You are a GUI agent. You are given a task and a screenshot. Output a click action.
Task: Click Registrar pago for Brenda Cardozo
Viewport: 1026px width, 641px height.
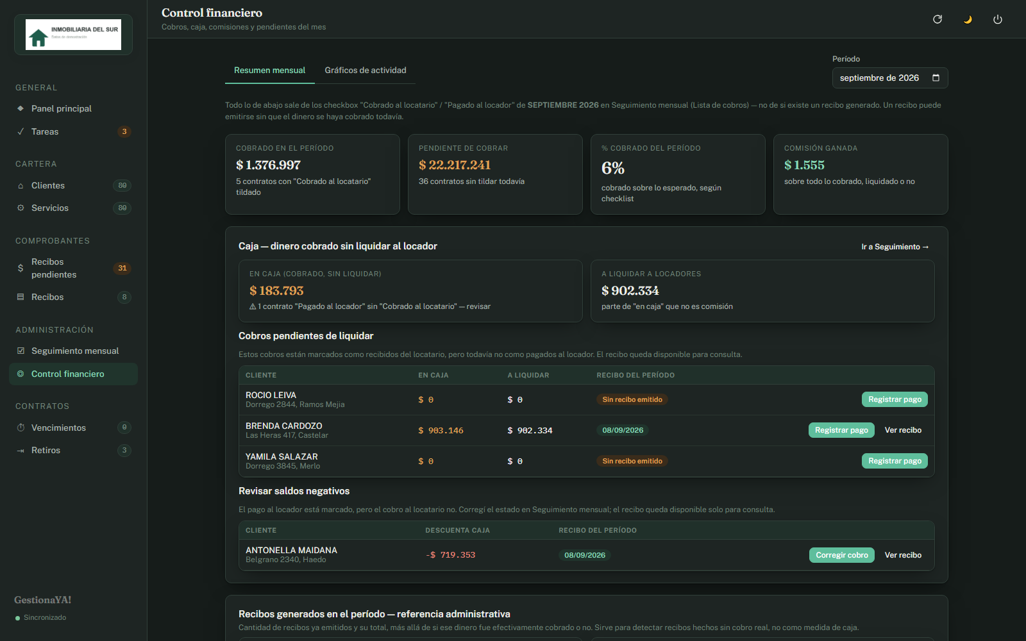point(841,430)
